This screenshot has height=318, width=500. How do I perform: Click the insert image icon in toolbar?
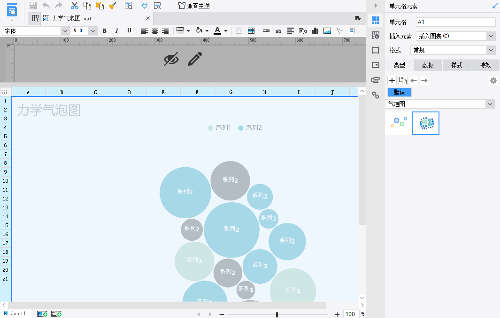(327, 31)
